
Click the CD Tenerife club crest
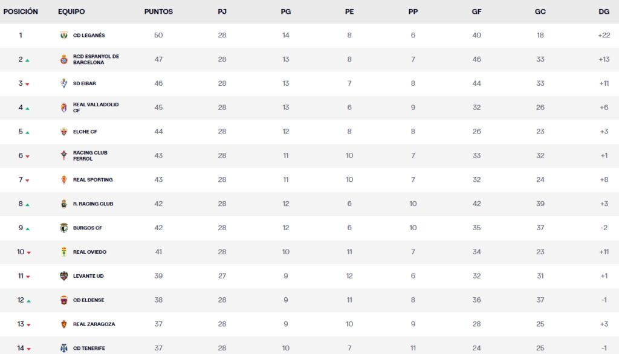63,348
